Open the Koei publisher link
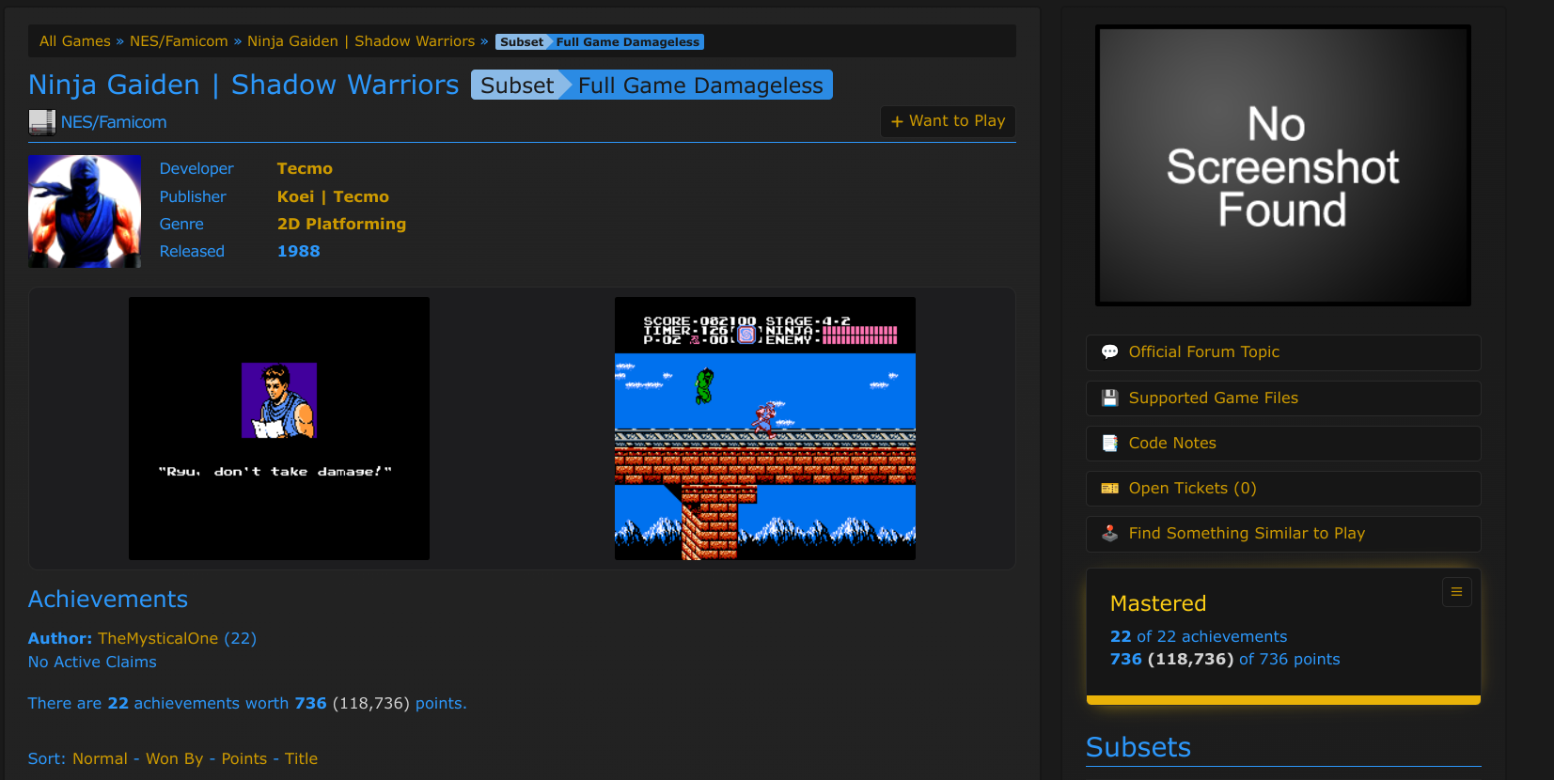The image size is (1554, 780). point(295,196)
